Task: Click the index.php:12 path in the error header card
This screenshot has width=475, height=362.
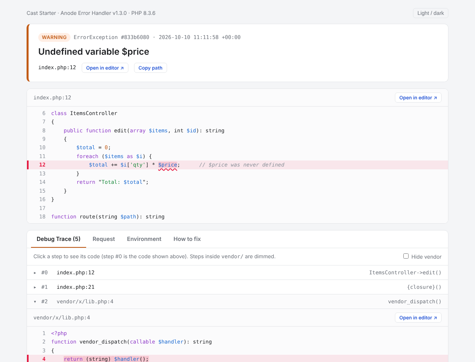Action: click(x=57, y=67)
